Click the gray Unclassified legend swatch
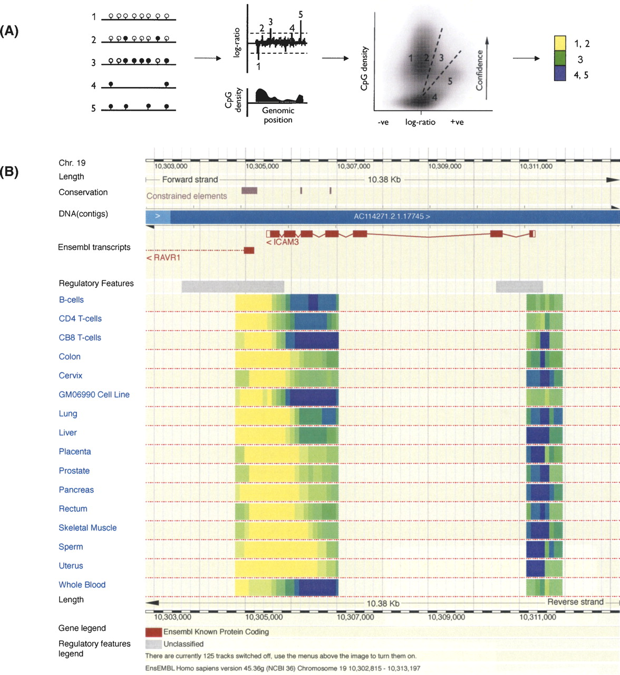The width and height of the screenshot is (620, 675). click(153, 644)
